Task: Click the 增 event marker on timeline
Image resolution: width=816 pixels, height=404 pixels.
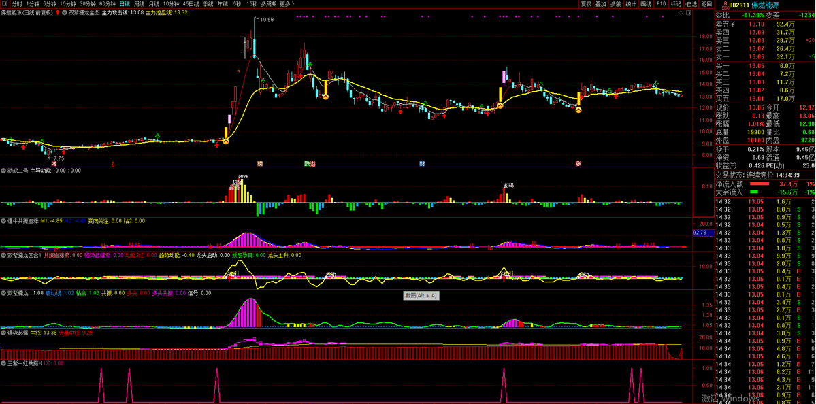Action: [x=54, y=163]
